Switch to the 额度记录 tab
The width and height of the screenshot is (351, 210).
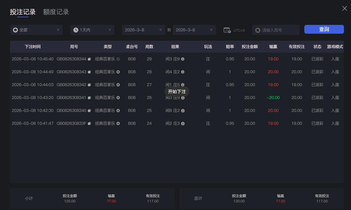point(55,12)
